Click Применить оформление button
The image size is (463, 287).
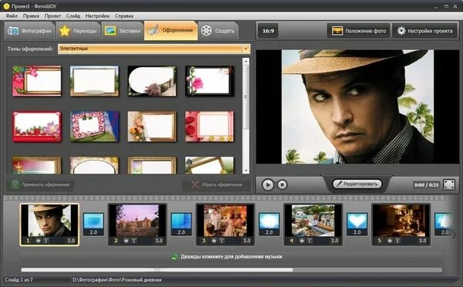[x=40, y=185]
